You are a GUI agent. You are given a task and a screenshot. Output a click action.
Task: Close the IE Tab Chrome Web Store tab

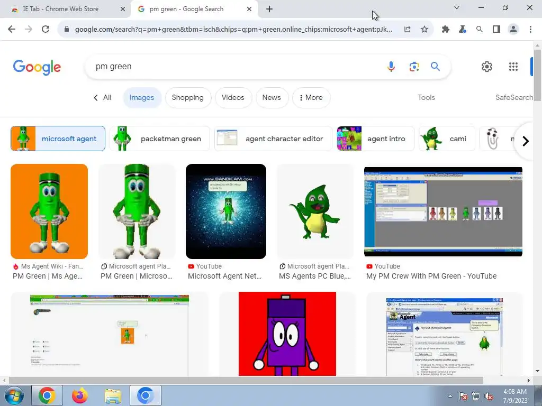122,10
